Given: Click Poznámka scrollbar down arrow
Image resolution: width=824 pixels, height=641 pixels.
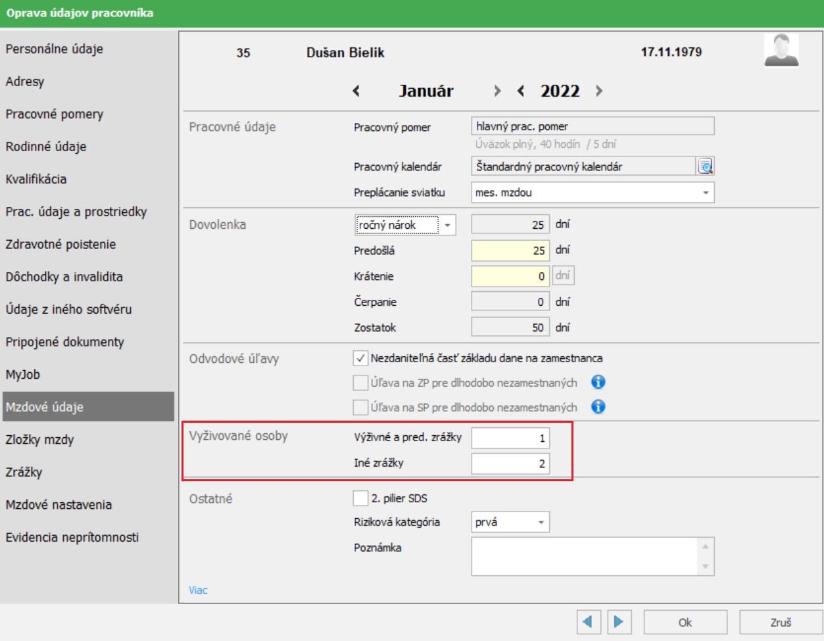Looking at the screenshot, I should 706,567.
